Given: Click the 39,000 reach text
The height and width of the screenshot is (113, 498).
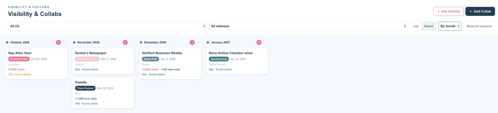Looking at the screenshot, I should [16, 70].
